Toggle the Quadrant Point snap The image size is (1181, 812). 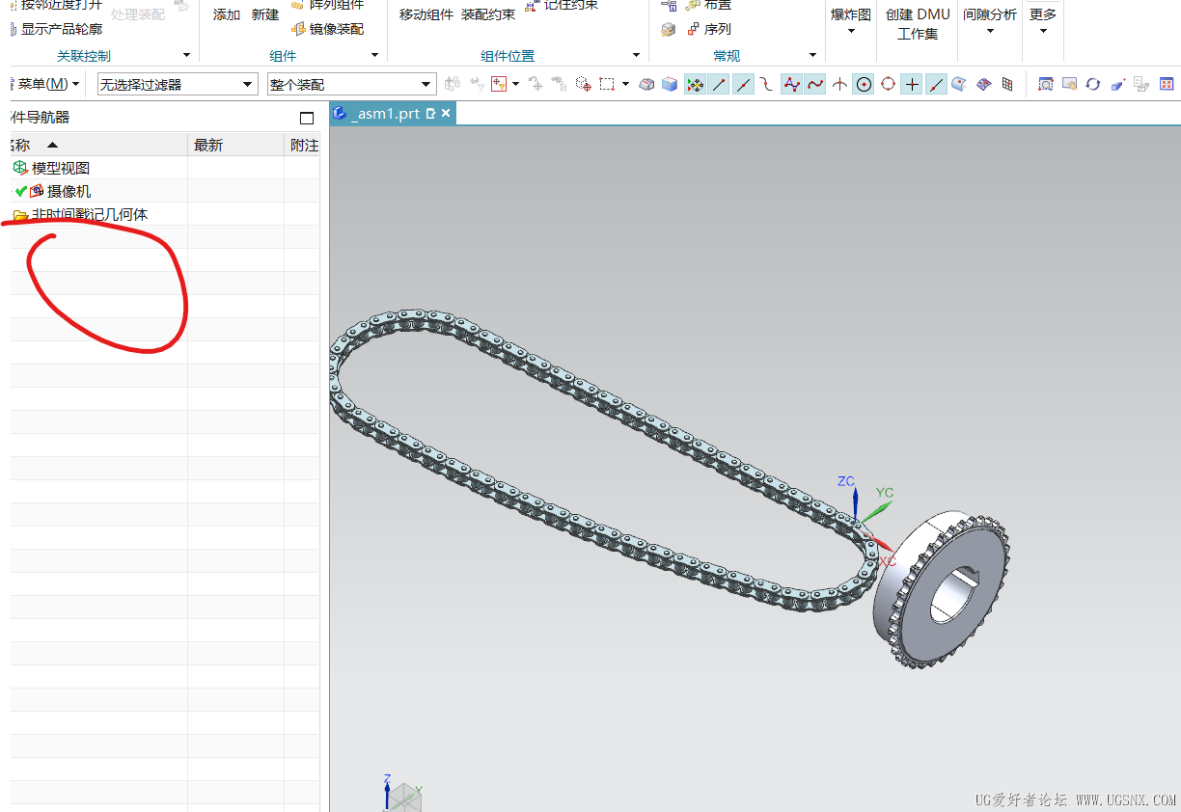click(x=888, y=84)
